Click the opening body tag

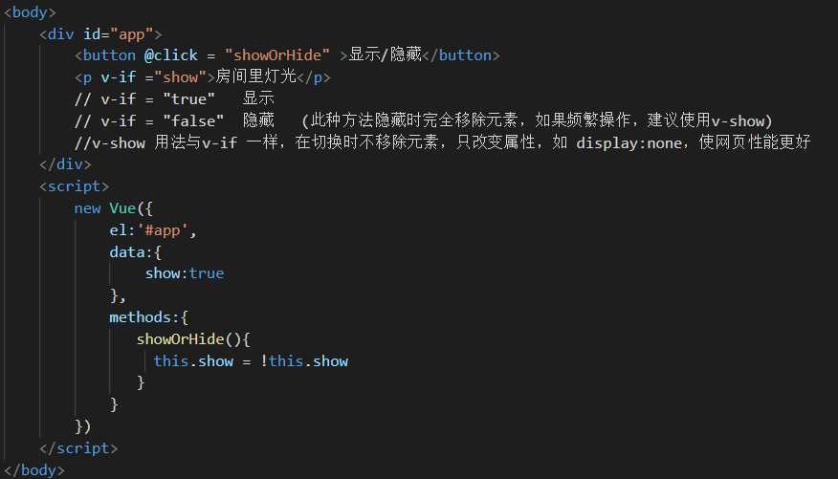(x=31, y=12)
